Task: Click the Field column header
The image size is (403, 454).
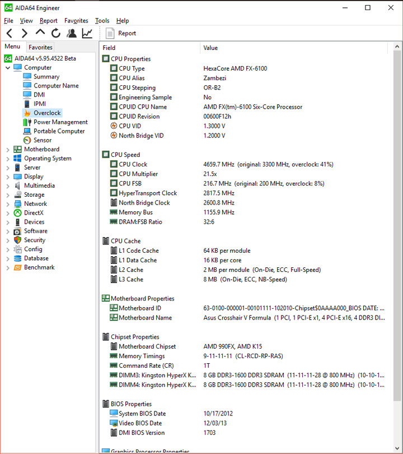Action: [151, 48]
